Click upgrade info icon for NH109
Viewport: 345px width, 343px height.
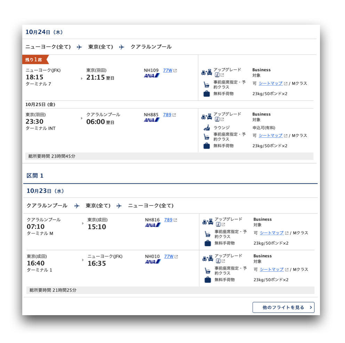click(217, 75)
